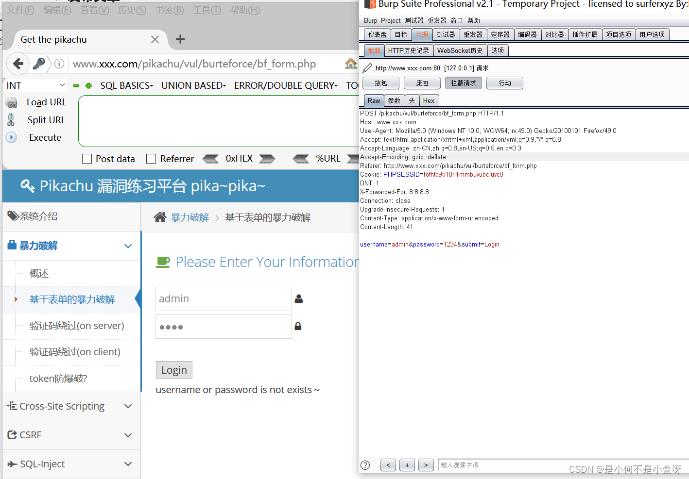689x479 pixels.
Task: Click the lock icon beside password field
Action: click(298, 326)
